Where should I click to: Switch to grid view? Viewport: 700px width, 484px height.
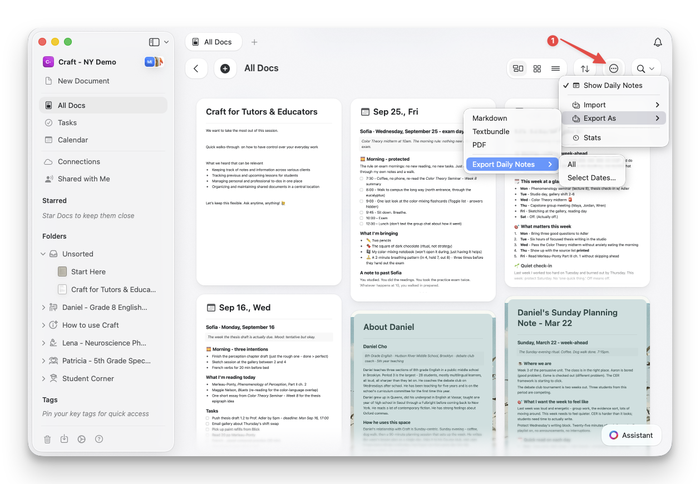537,68
